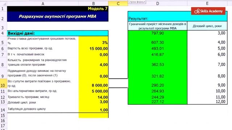Click the 'Всі супутні витрати' label cell

43,83
